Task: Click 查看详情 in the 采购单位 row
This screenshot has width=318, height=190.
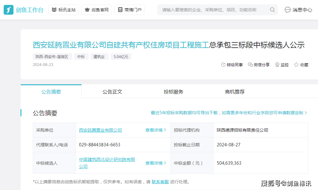Action: (156, 130)
